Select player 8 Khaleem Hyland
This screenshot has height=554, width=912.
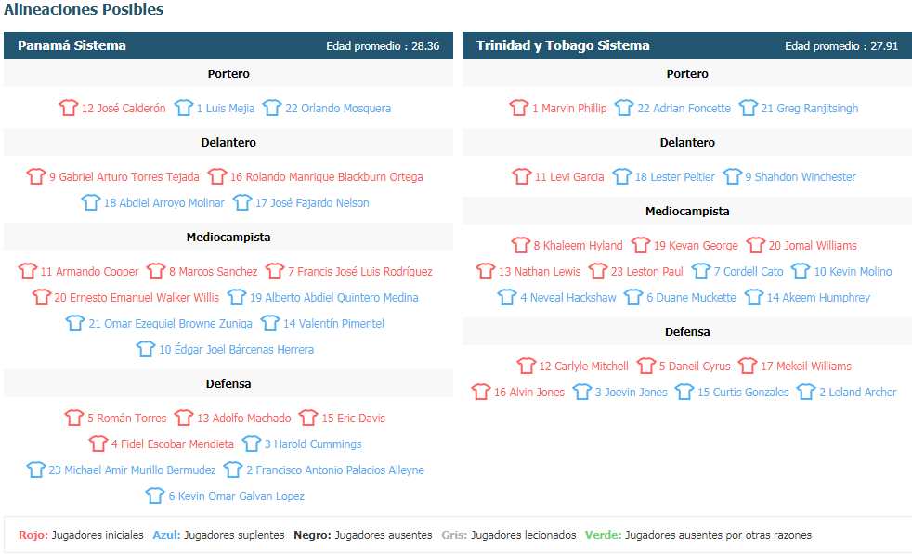[579, 245]
